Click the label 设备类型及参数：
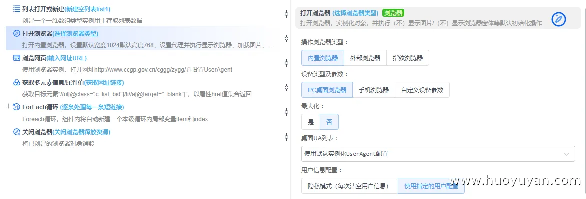The image size is (586, 199). pos(324,74)
